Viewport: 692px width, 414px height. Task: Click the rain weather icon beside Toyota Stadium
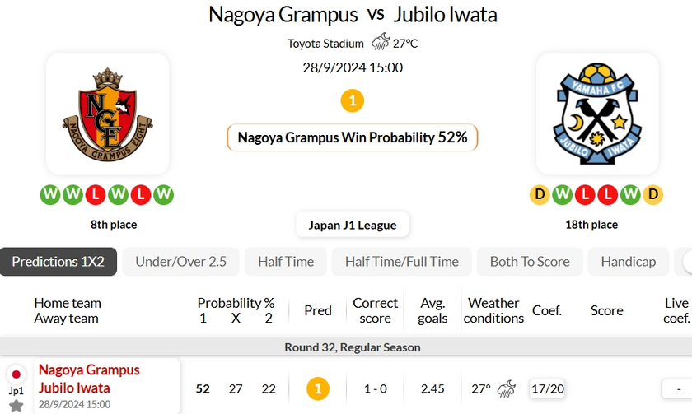coord(381,43)
